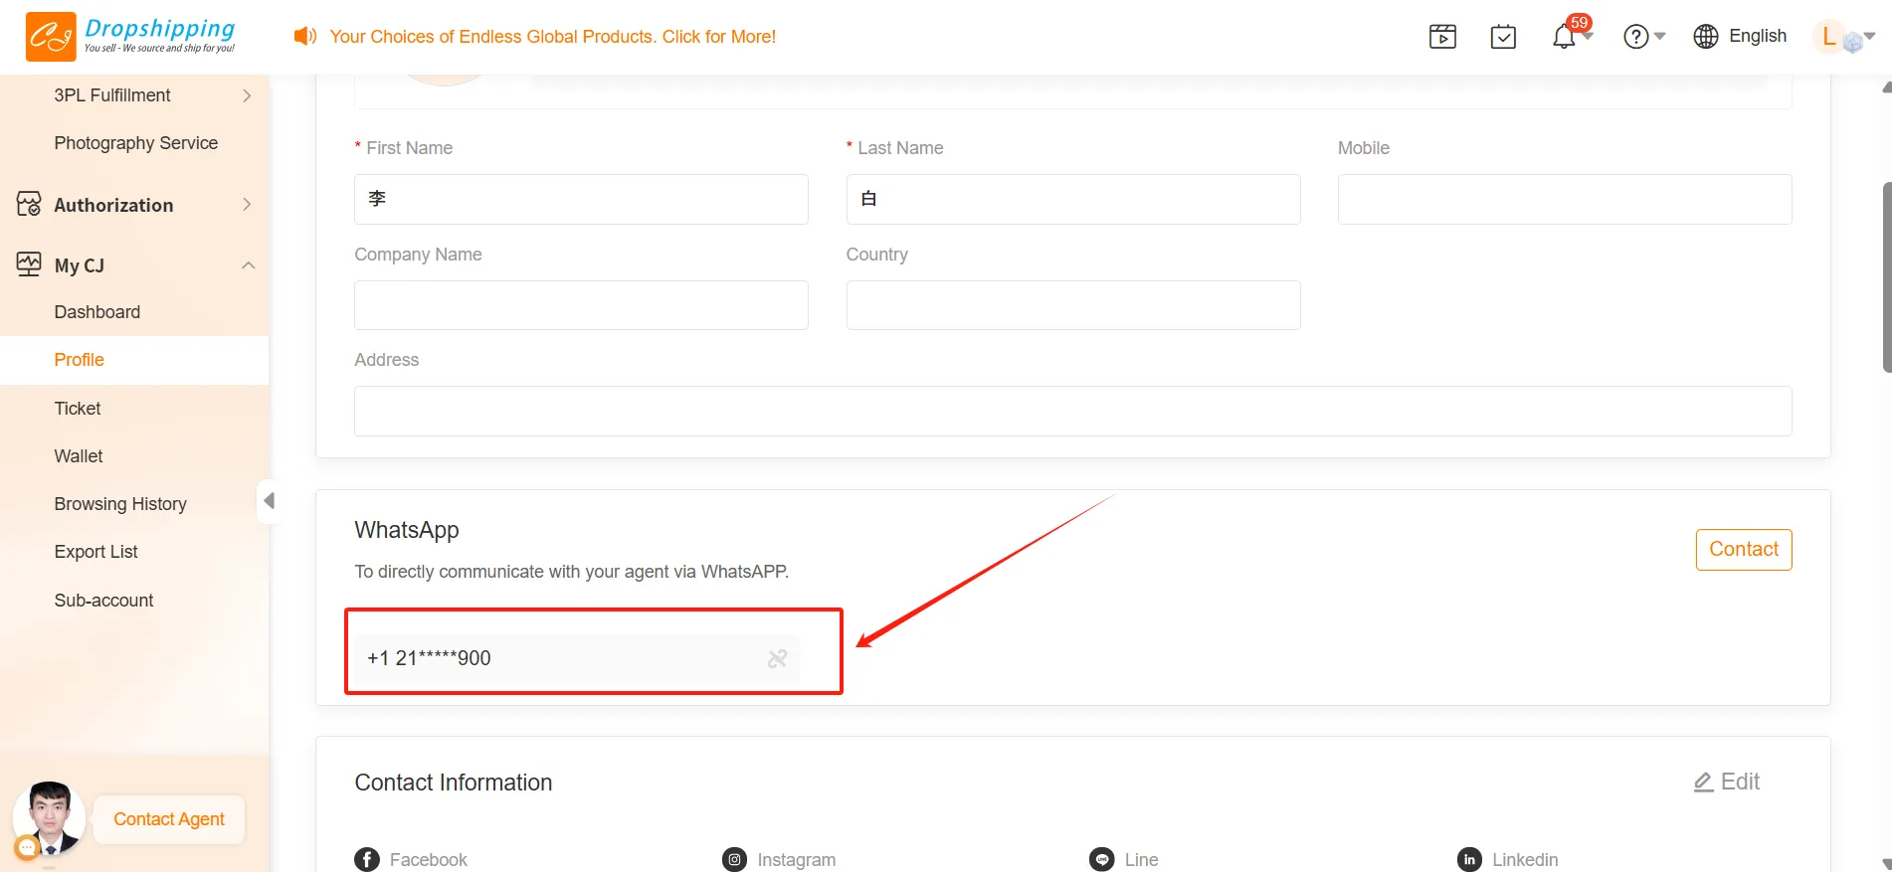Go to Dashboard in the sidebar
1892x872 pixels.
coord(97,312)
